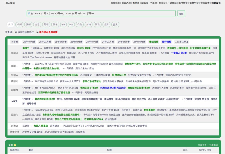This screenshot has width=225, height=154.
Task: Click the bullet icon before 播放器恢复运行
Action: point(16,32)
